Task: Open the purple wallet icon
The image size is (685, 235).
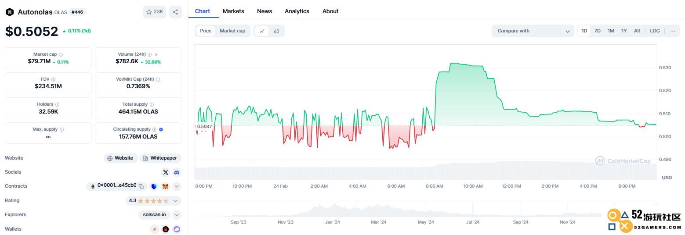Action: pos(177,229)
